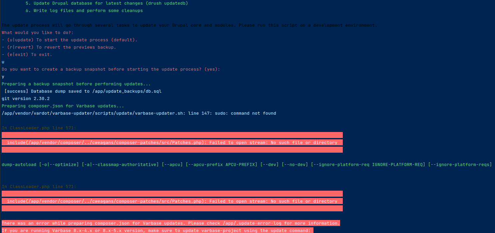Select the typed 'y' response character

(x=2, y=76)
